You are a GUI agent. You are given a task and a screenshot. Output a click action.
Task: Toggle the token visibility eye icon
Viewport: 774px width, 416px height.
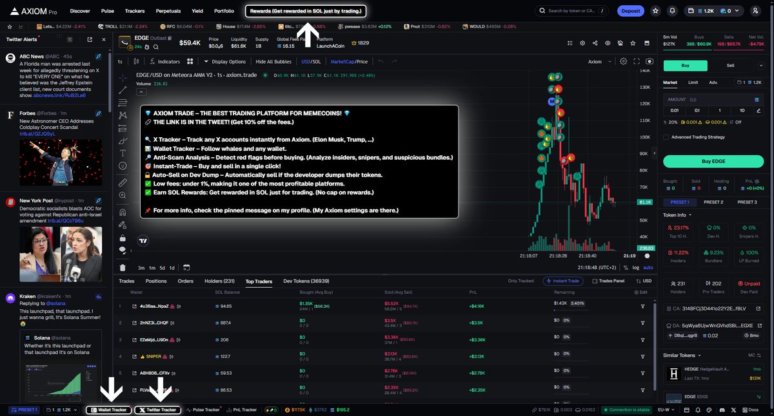pyautogui.click(x=607, y=43)
